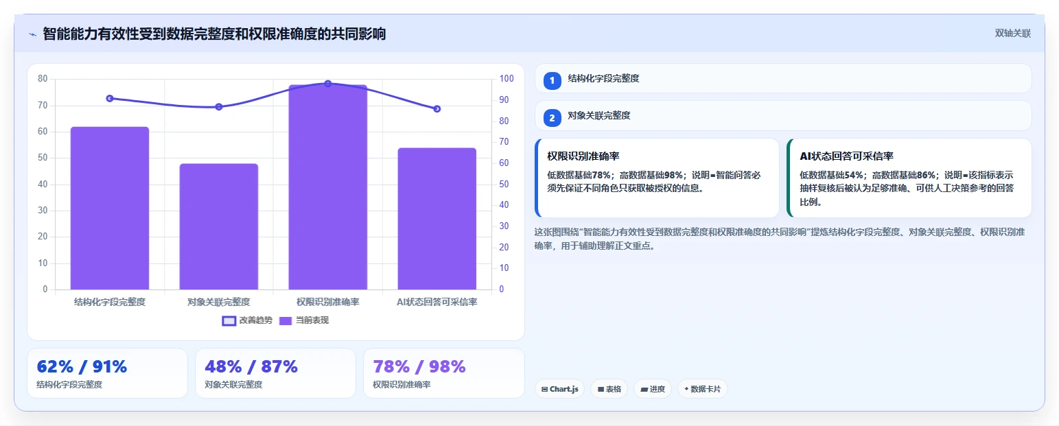Click the 低数据基础54% description text

(x=907, y=189)
